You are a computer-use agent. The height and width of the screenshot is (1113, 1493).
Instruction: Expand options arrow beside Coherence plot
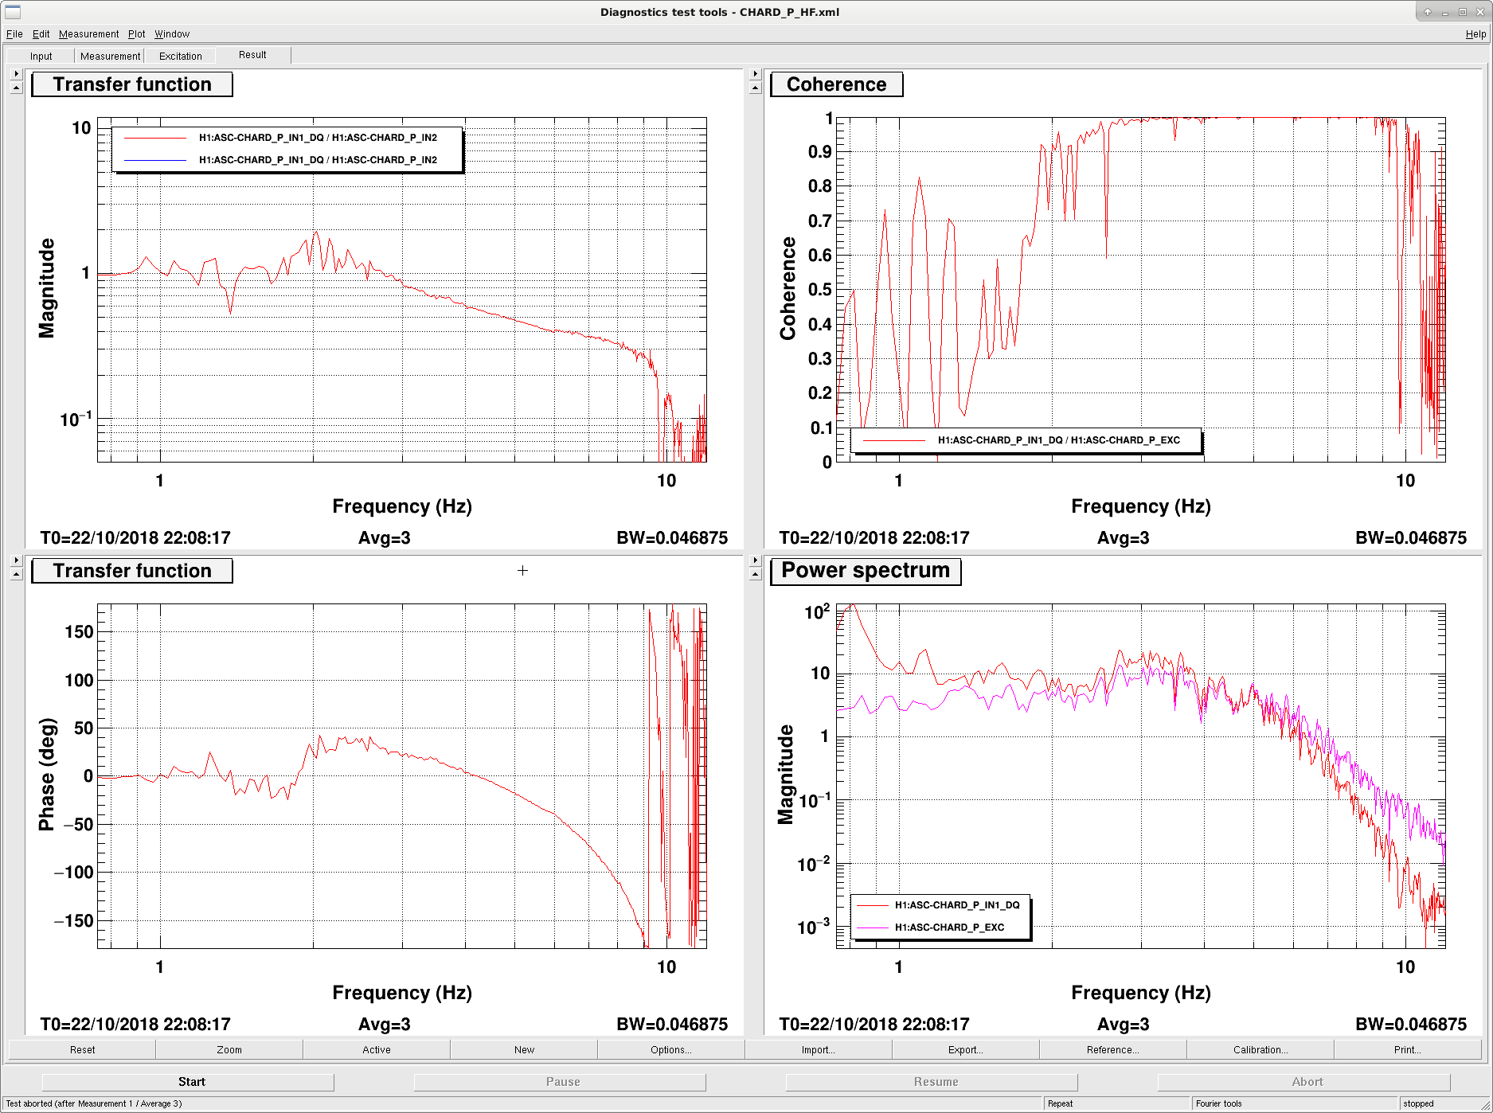tap(756, 74)
